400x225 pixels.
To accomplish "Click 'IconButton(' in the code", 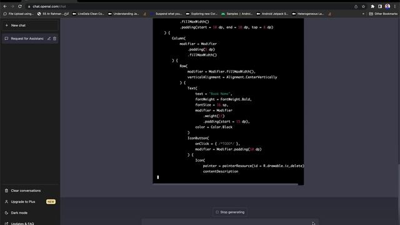I will point(198,138).
